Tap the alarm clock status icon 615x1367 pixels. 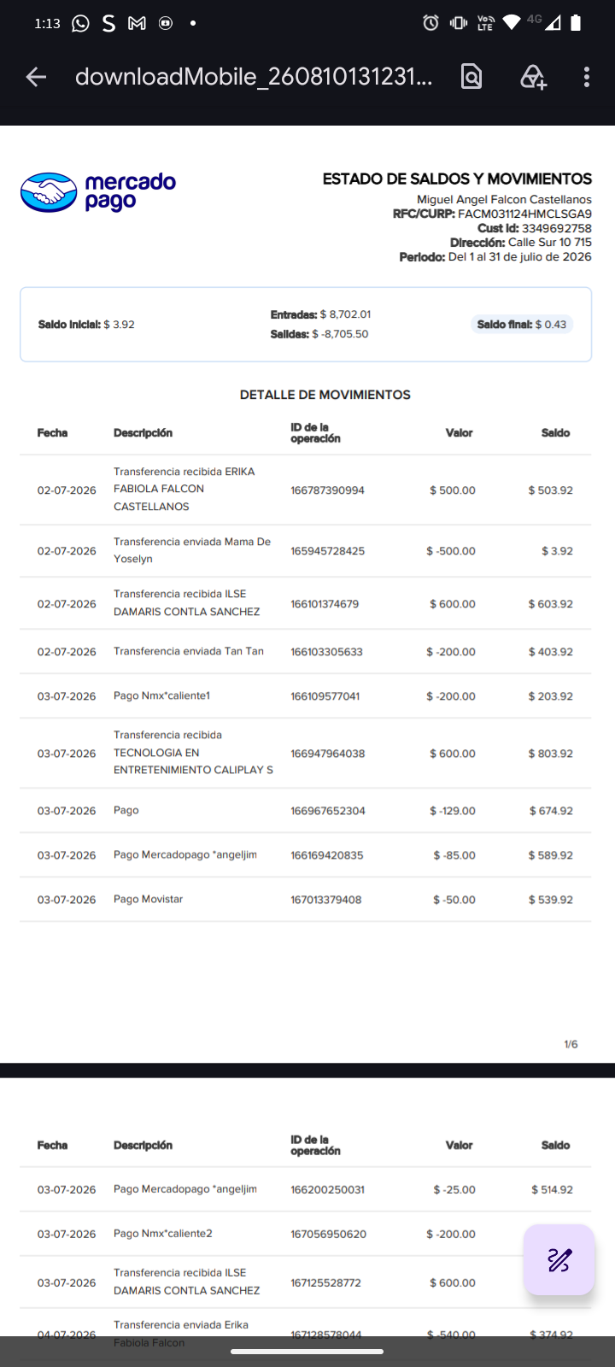[431, 23]
